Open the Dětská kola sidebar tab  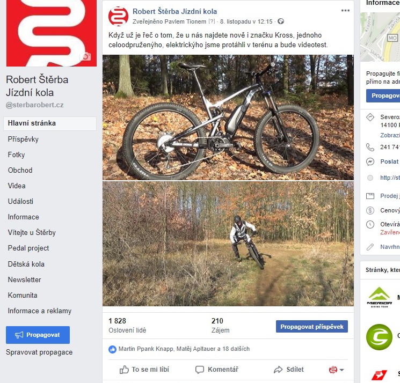[26, 264]
